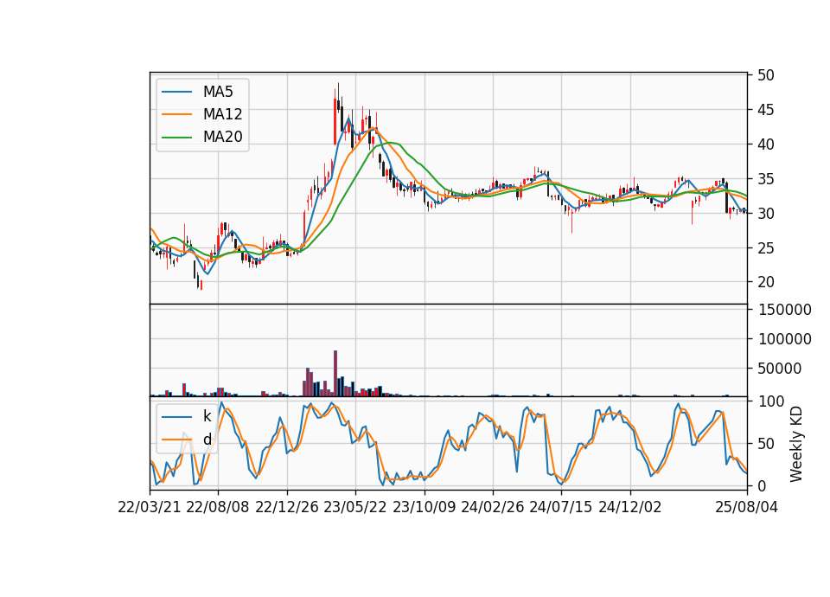Click the price axis value 30

coord(765,214)
